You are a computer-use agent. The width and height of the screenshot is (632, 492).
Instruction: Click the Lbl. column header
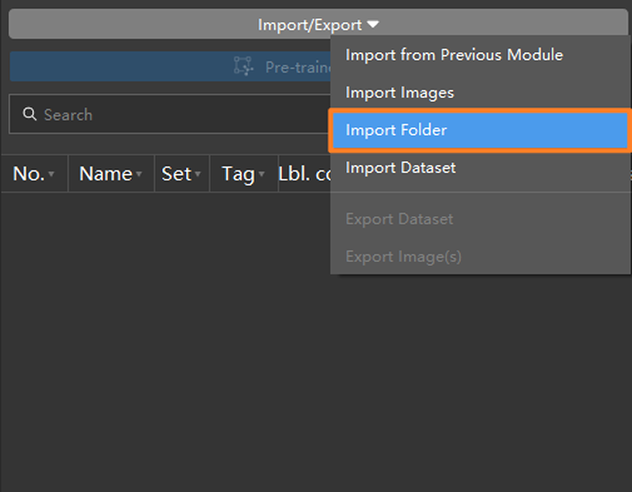[304, 174]
